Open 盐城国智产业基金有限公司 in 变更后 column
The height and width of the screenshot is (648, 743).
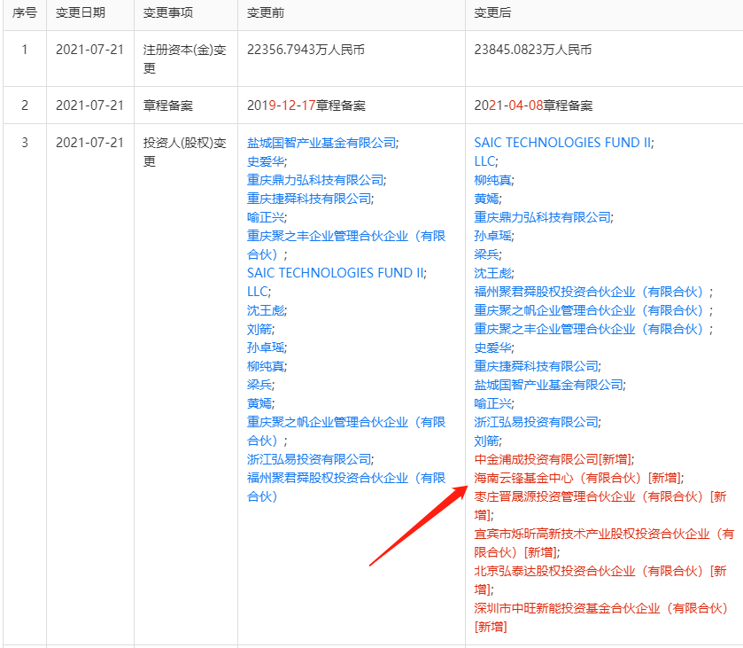click(x=549, y=384)
